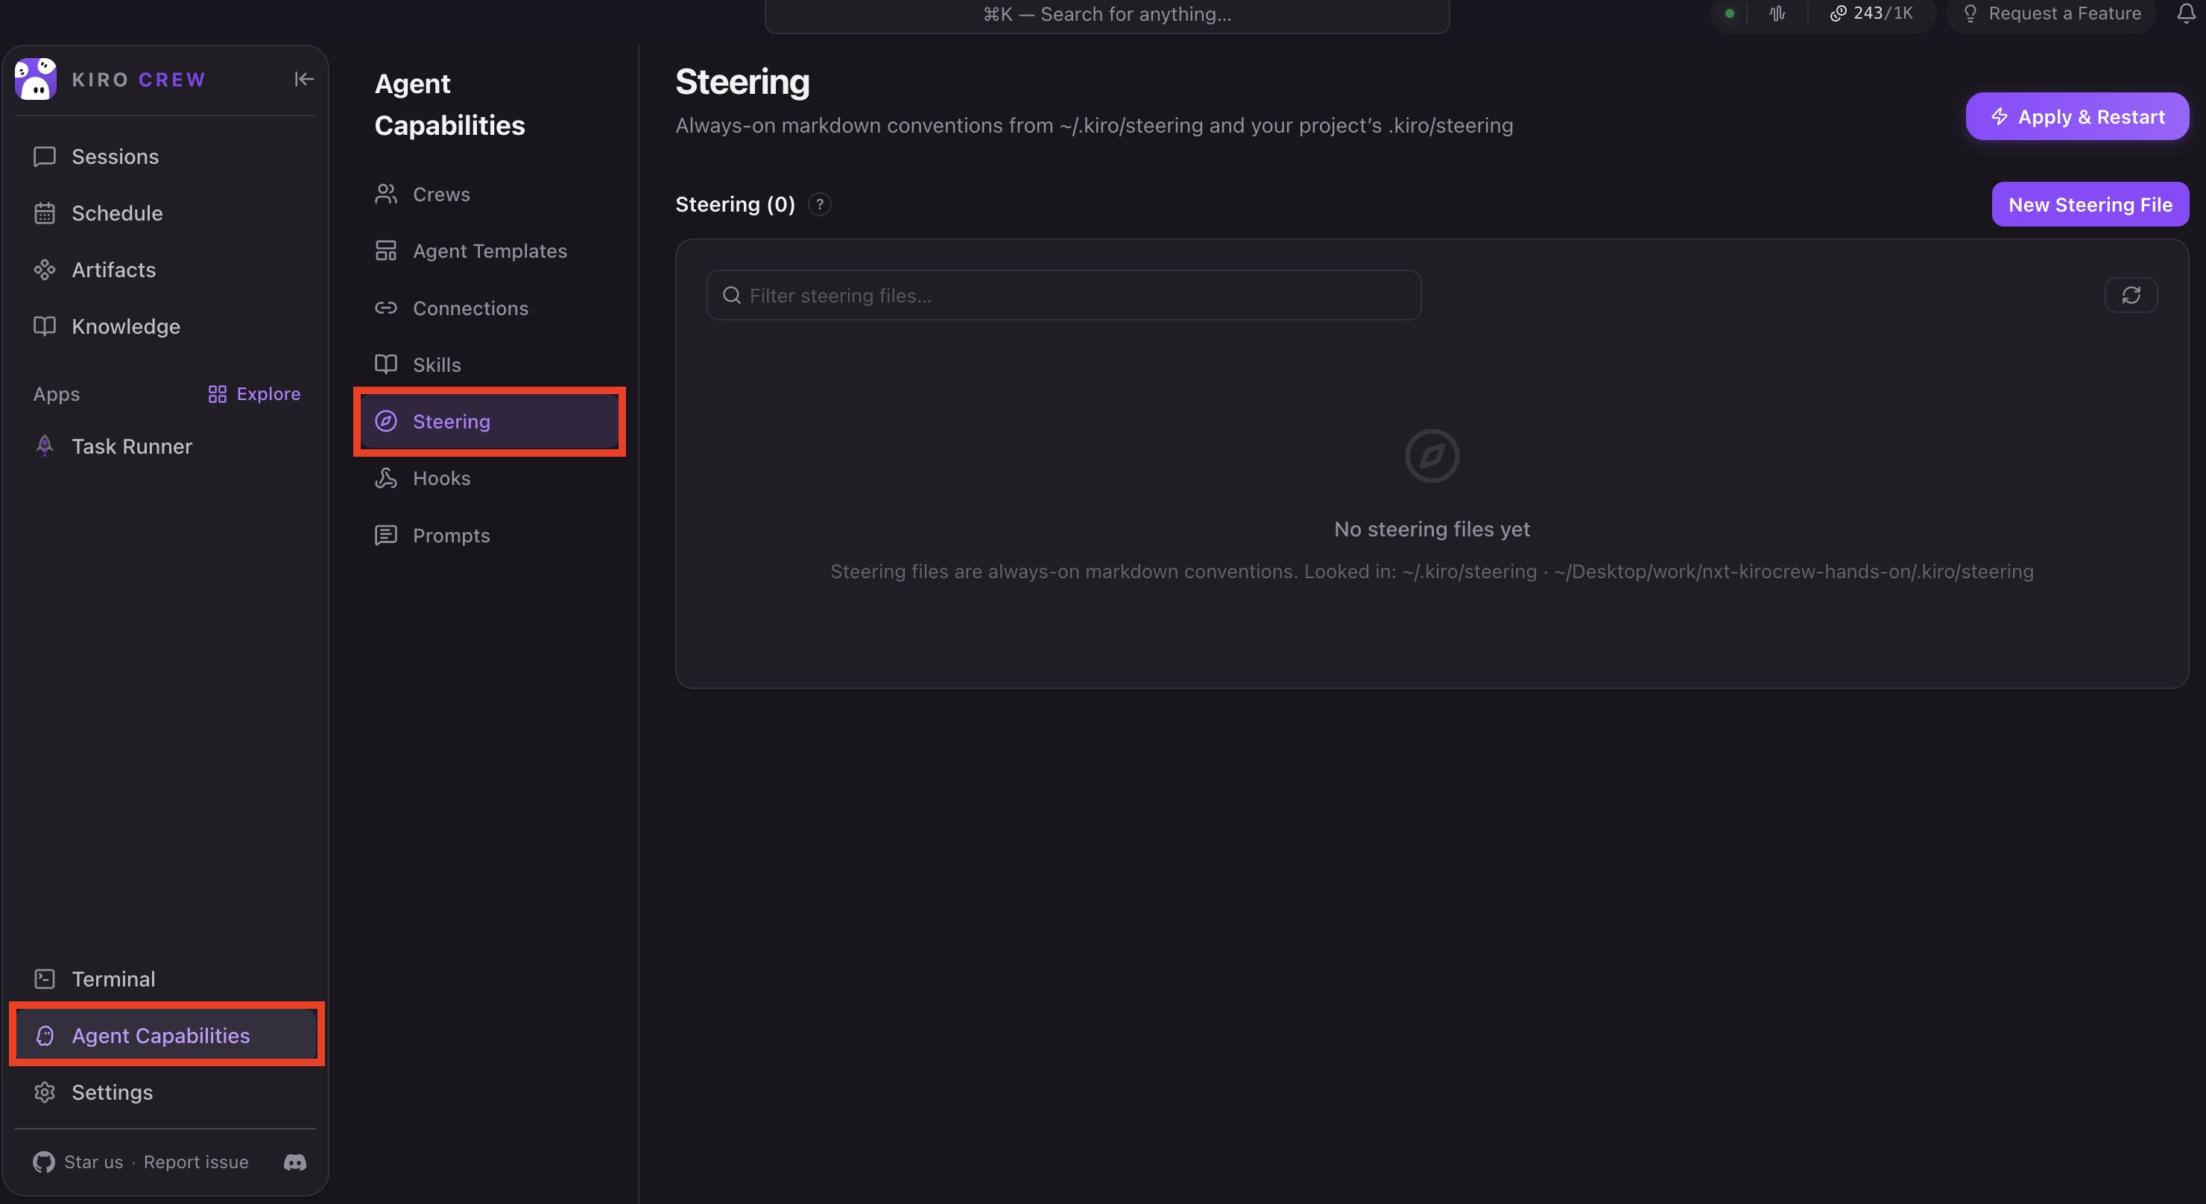Click the Apply & Restart button
2206x1204 pixels.
[x=2076, y=116]
